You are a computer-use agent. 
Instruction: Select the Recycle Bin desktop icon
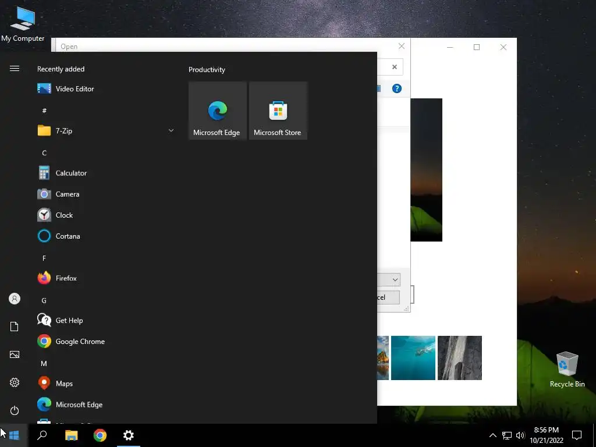[567, 370]
